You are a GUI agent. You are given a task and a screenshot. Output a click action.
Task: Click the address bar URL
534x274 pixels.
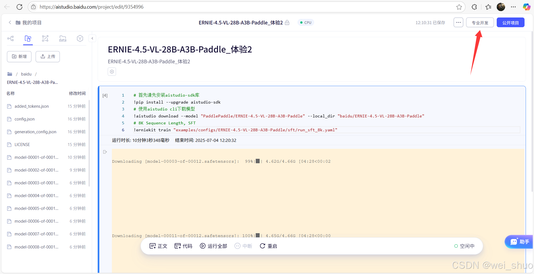[x=92, y=7]
